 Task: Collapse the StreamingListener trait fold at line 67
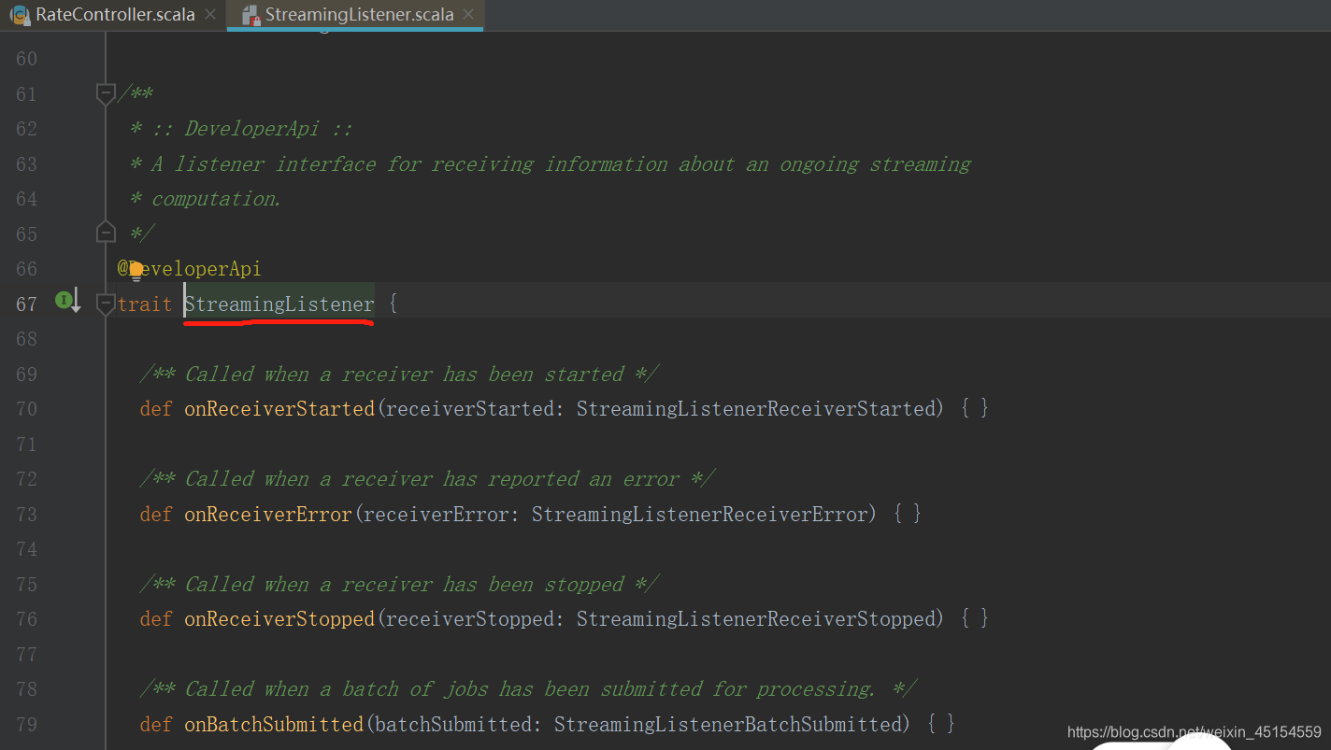(106, 304)
